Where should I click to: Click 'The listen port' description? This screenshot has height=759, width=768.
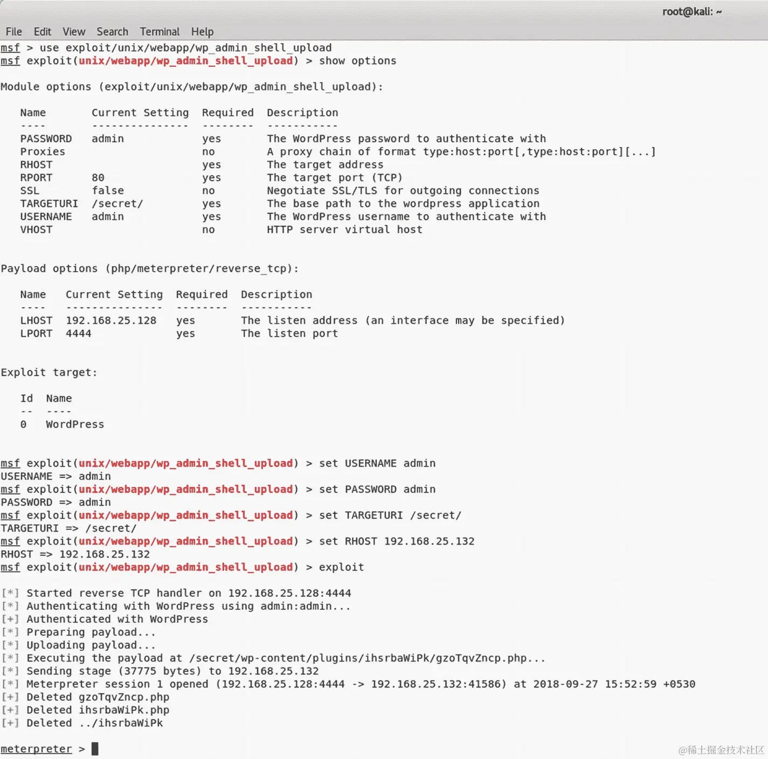tap(289, 333)
